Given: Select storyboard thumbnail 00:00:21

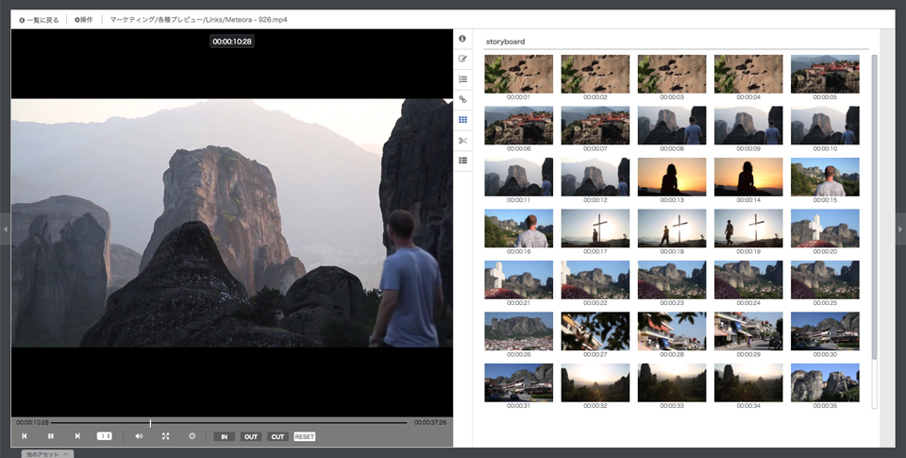Looking at the screenshot, I should coord(518,280).
